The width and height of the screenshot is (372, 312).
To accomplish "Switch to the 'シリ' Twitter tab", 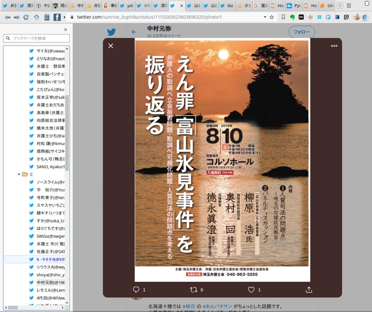I will 143,6.
